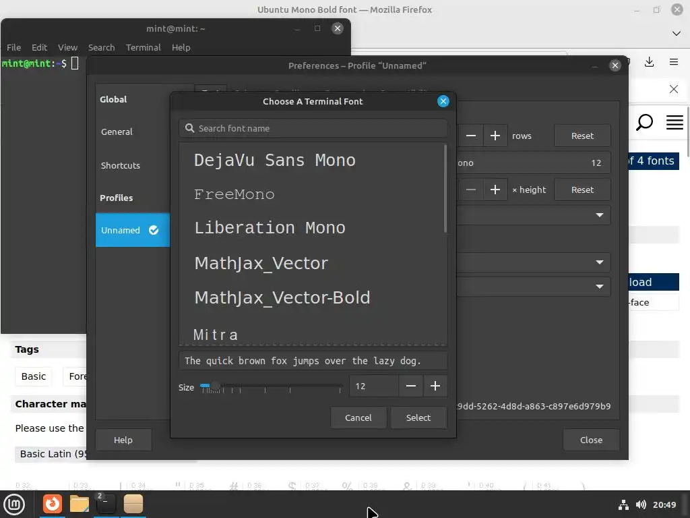Select the FreeMono font
Image resolution: width=690 pixels, height=518 pixels.
click(234, 194)
